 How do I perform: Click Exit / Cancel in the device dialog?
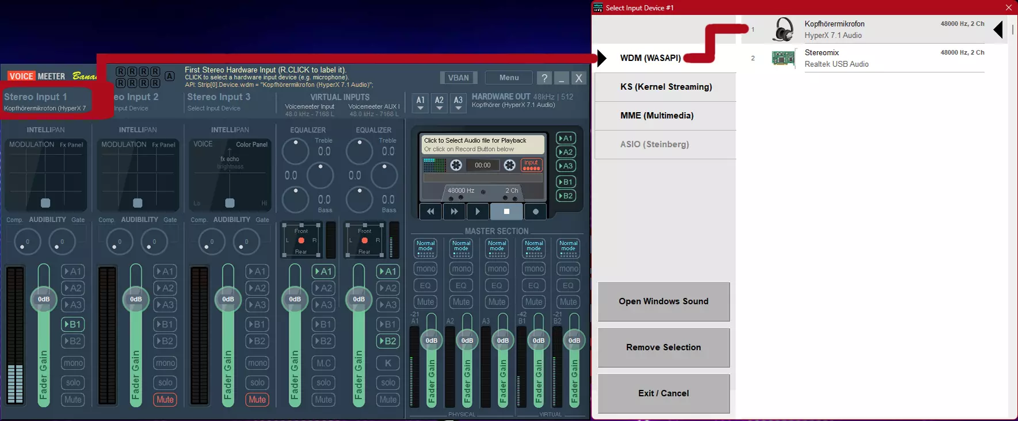pyautogui.click(x=664, y=393)
